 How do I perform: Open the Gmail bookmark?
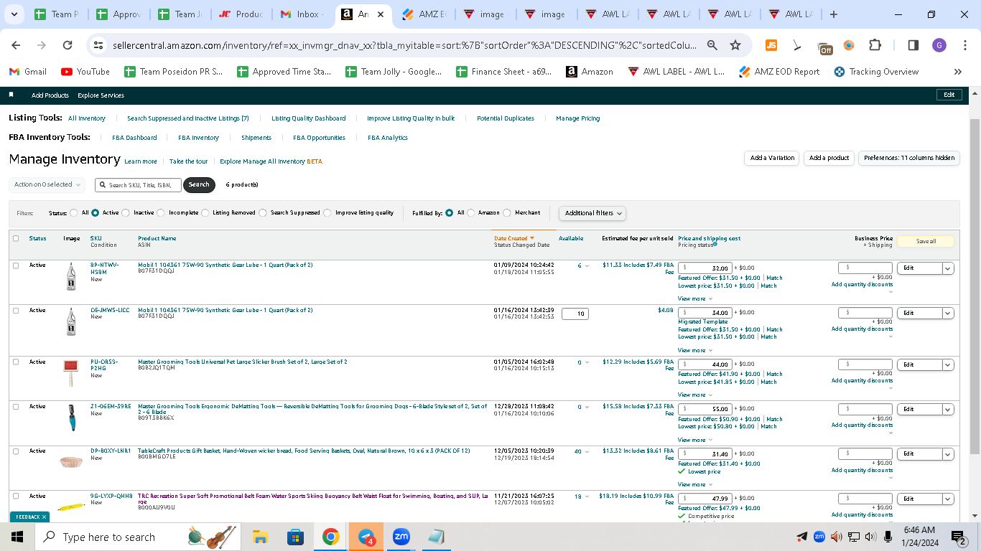(x=27, y=72)
